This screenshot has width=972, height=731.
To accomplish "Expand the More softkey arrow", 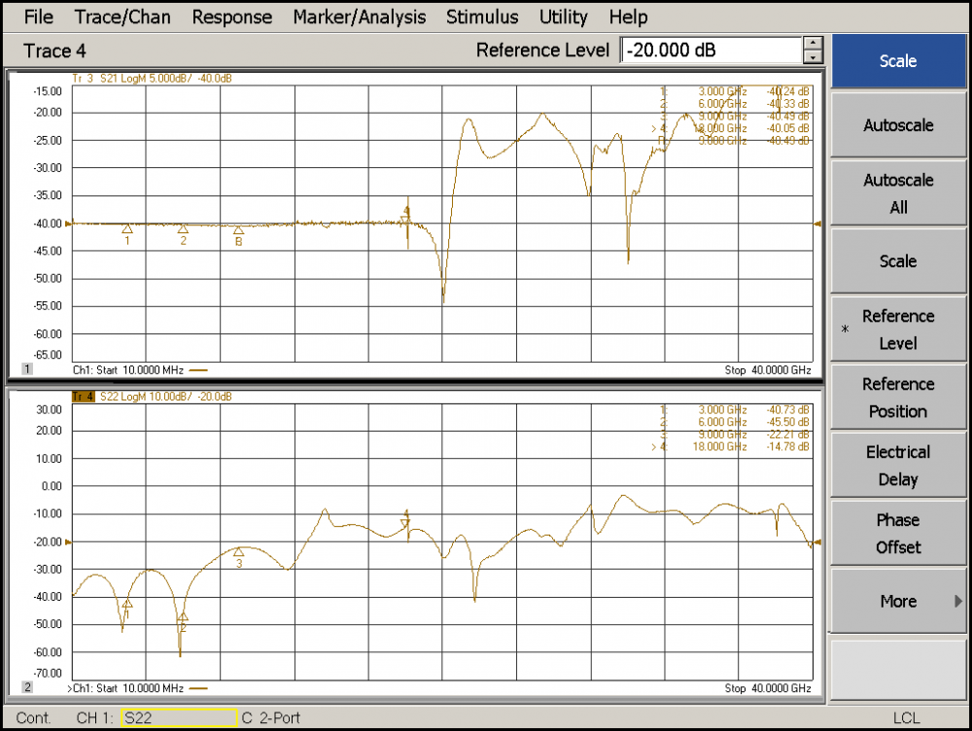I will (958, 601).
